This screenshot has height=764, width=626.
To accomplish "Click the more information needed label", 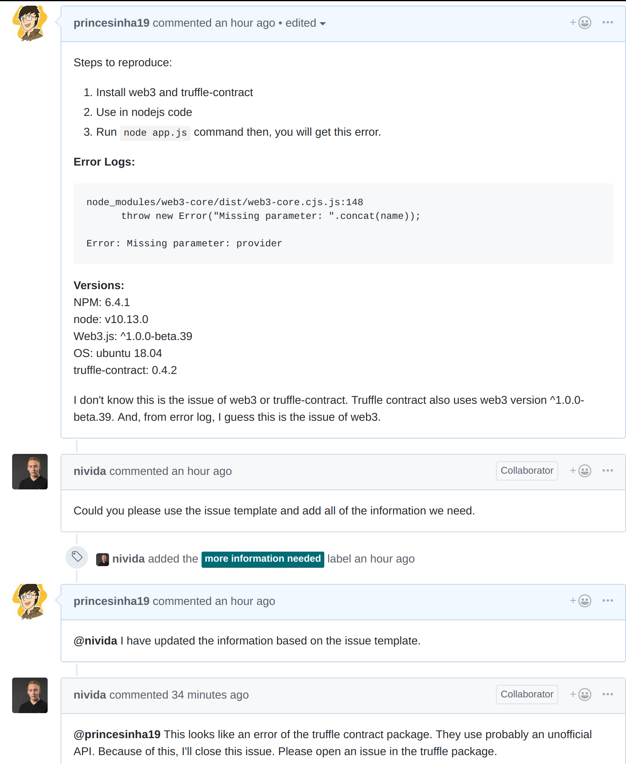I will 263,558.
